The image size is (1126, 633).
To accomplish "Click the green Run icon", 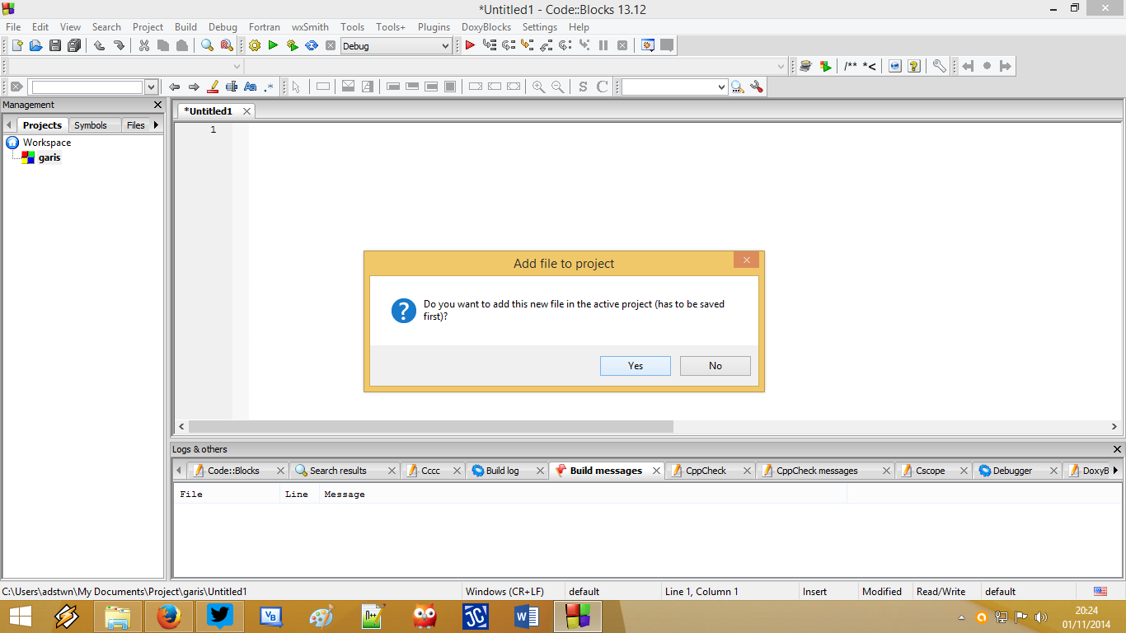I will click(x=273, y=46).
